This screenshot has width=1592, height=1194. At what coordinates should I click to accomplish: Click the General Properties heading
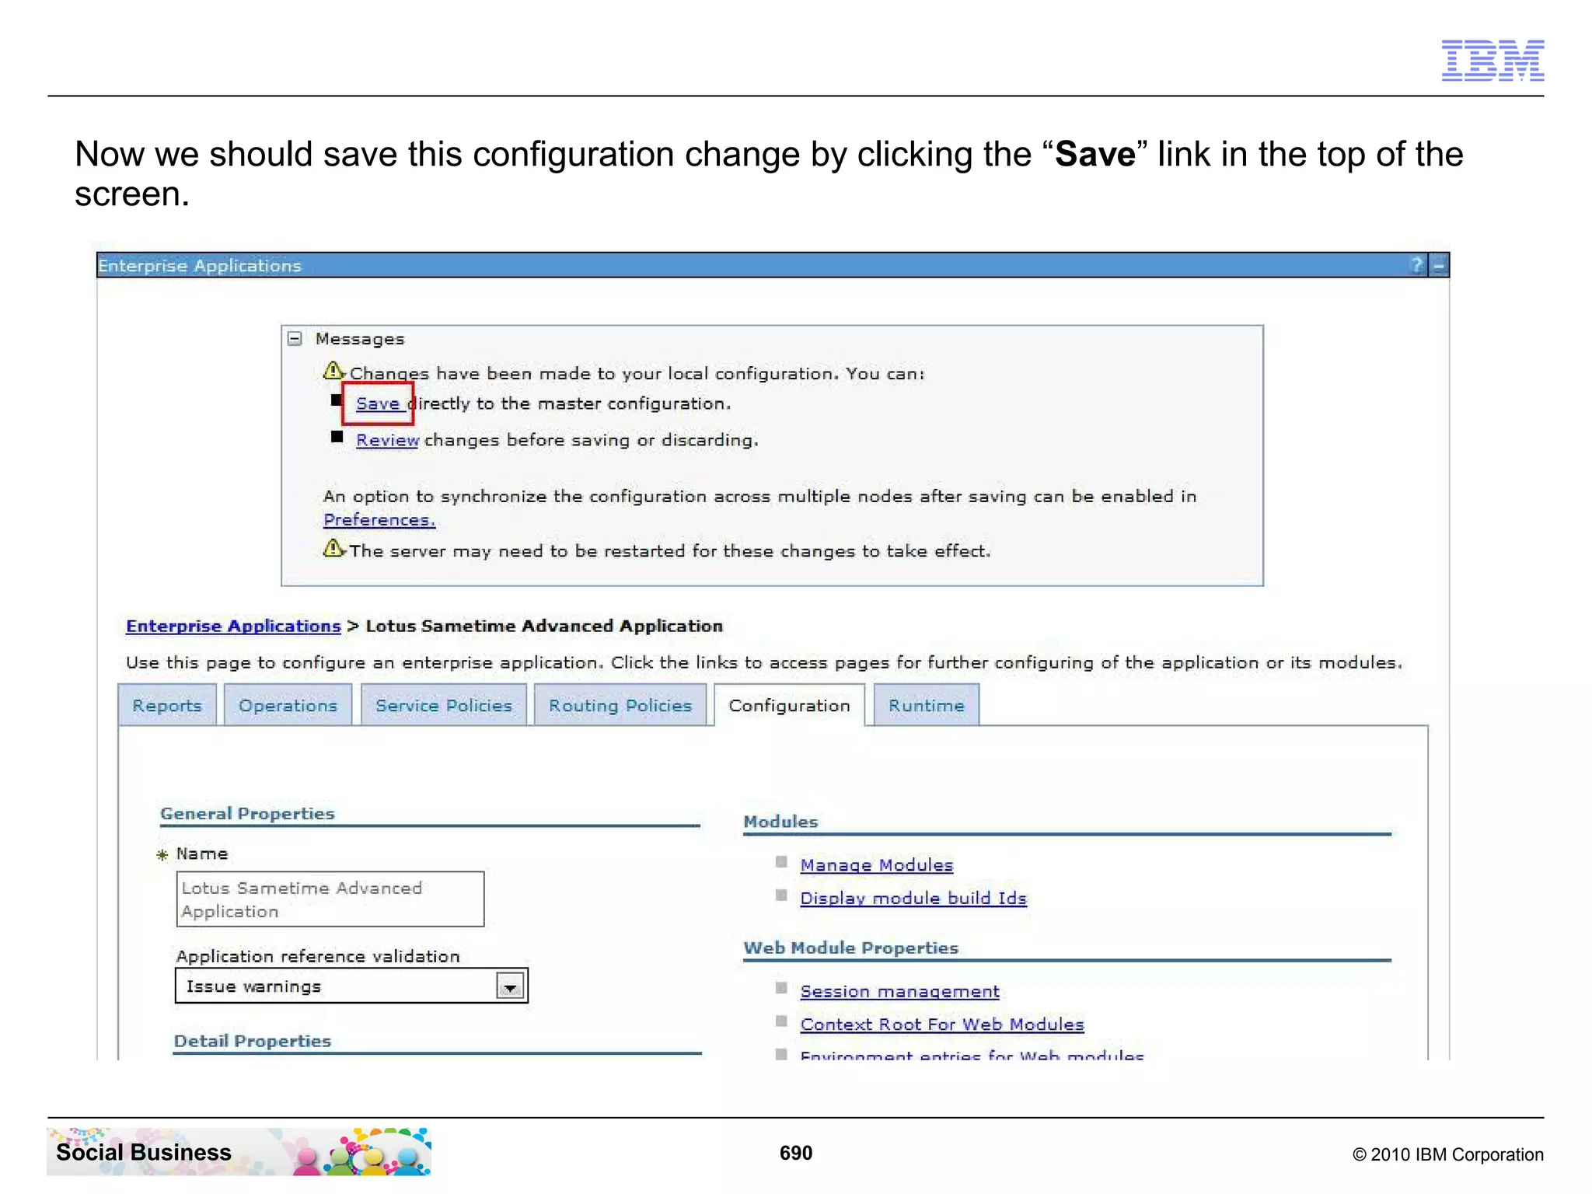coord(247,813)
